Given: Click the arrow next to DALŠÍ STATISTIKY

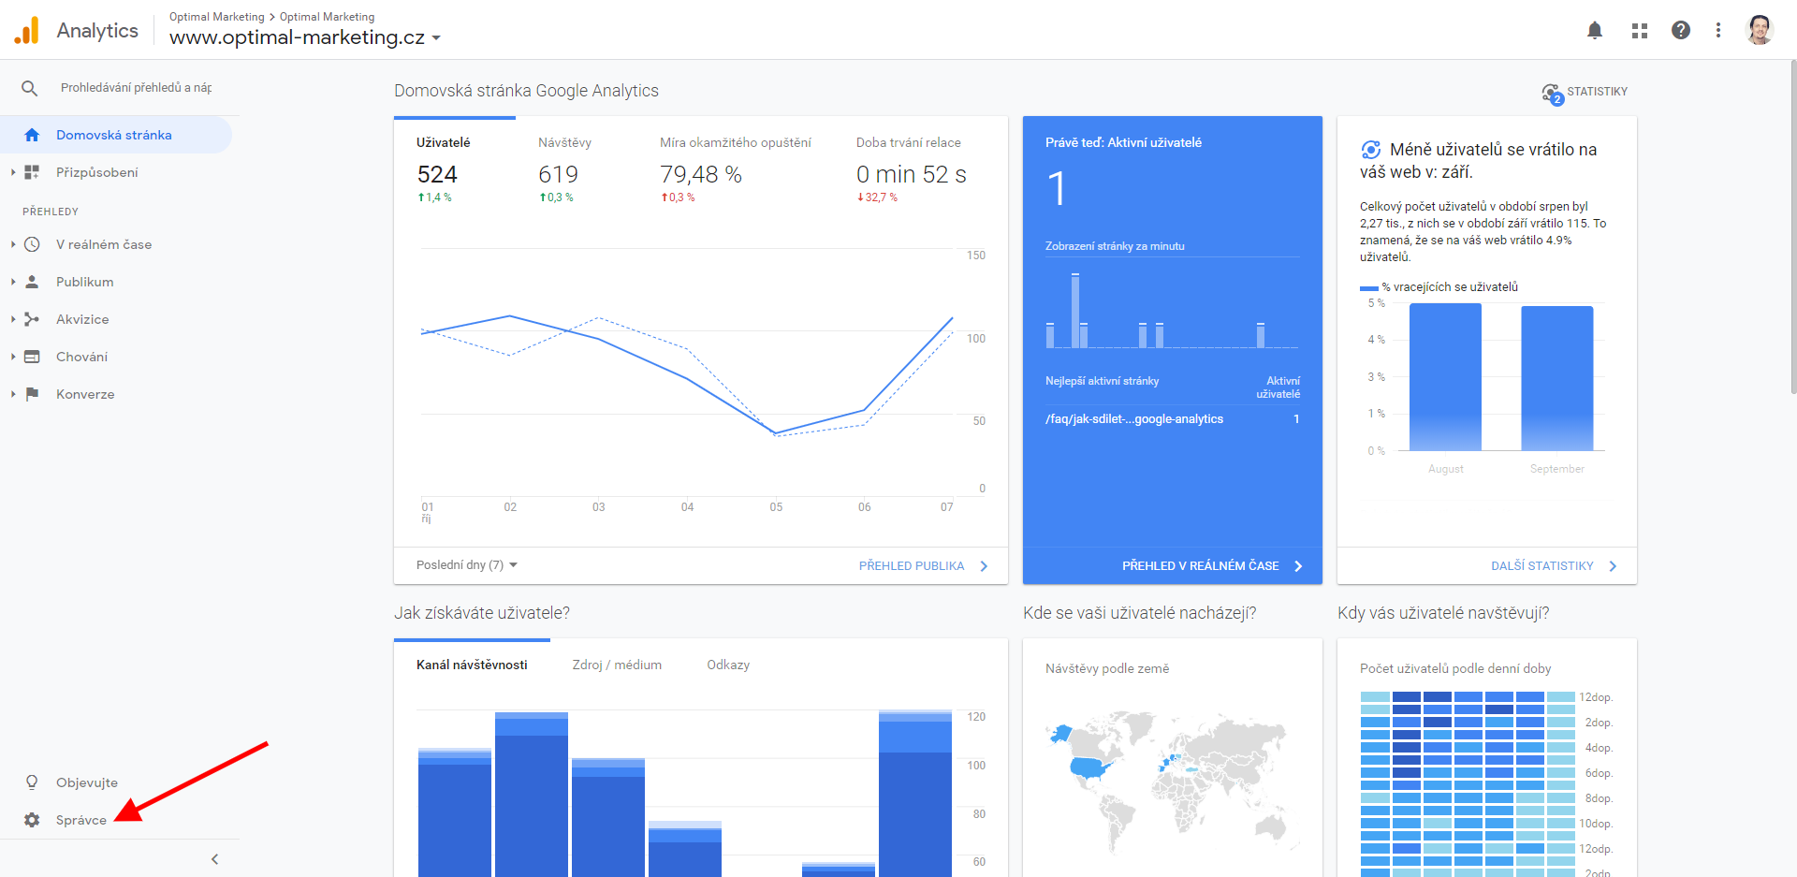Looking at the screenshot, I should coord(1613,566).
